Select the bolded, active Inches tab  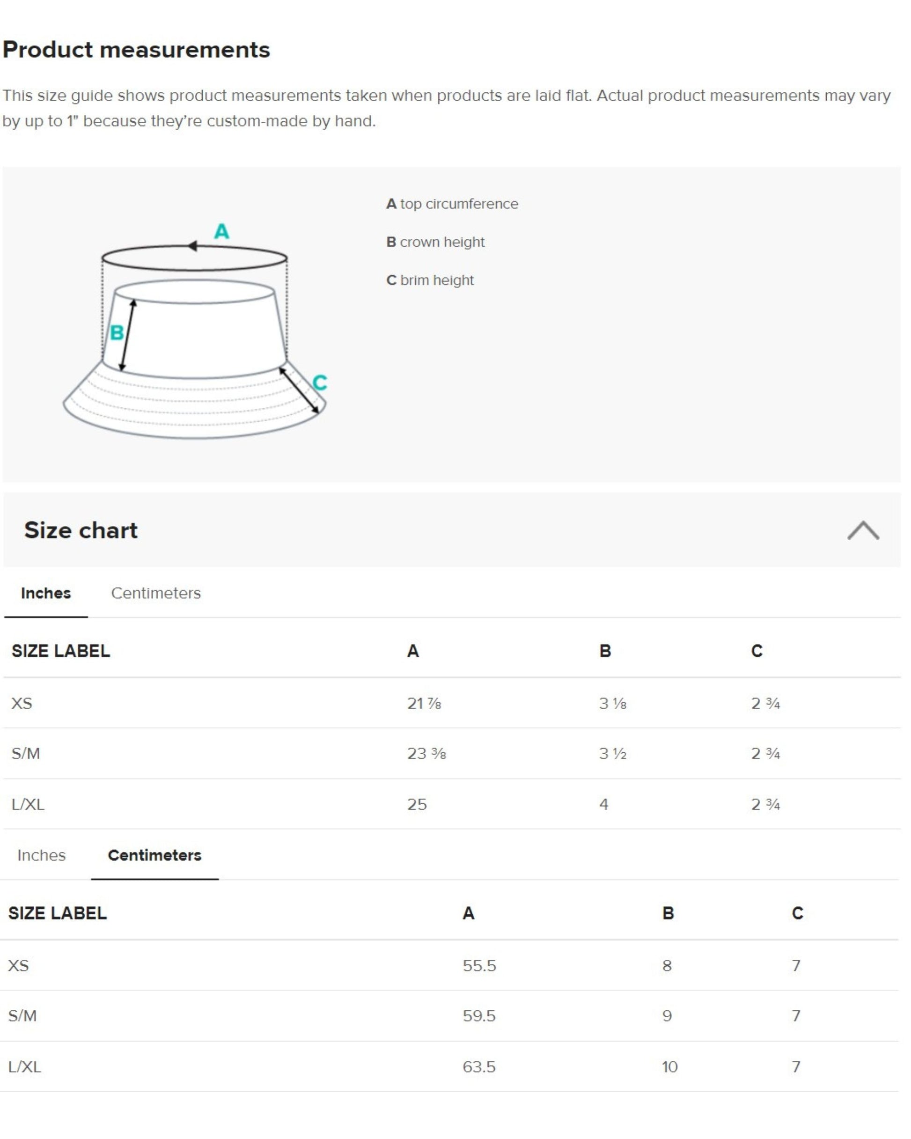(x=46, y=593)
